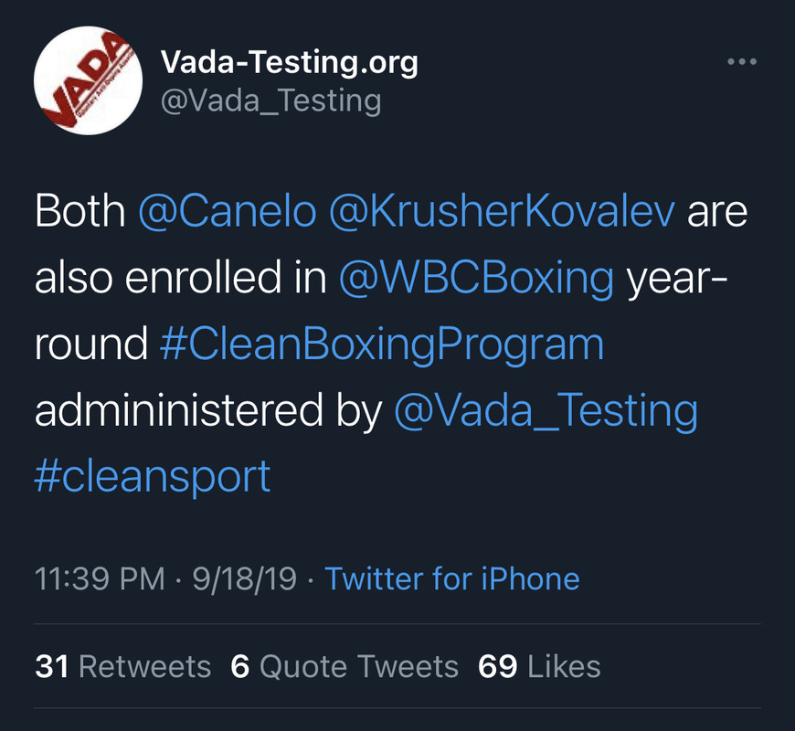Show the 69 Likes list
795x731 pixels.
pos(539,666)
